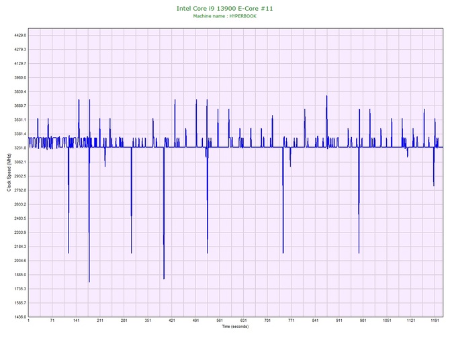Image resolution: width=450 pixels, height=338 pixels.
Task: Select the 1885.0 y-axis value
Action: [20, 275]
